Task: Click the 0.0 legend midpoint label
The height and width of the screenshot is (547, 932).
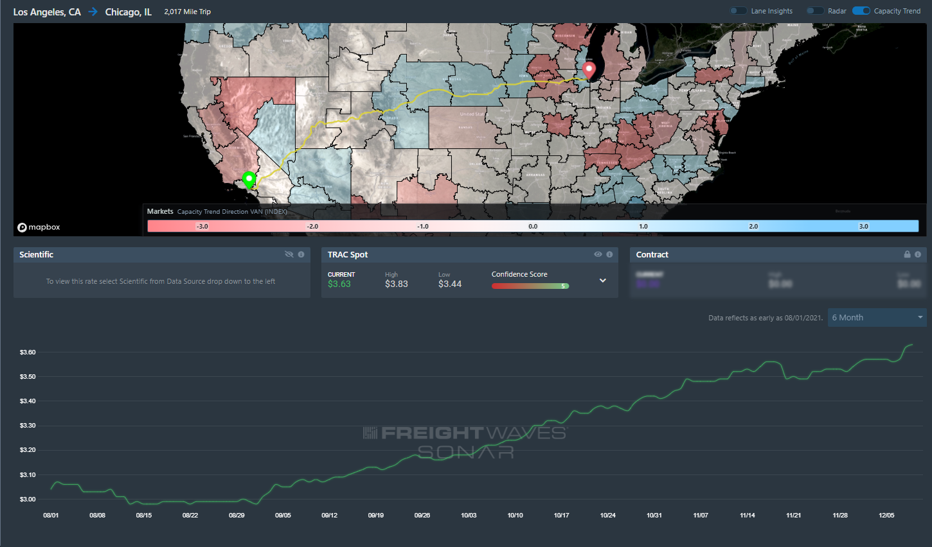Action: click(x=533, y=226)
